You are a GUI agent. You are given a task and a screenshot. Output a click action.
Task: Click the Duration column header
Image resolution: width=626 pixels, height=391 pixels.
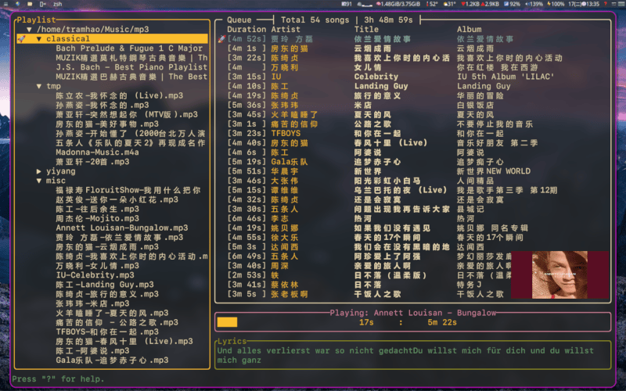(246, 29)
